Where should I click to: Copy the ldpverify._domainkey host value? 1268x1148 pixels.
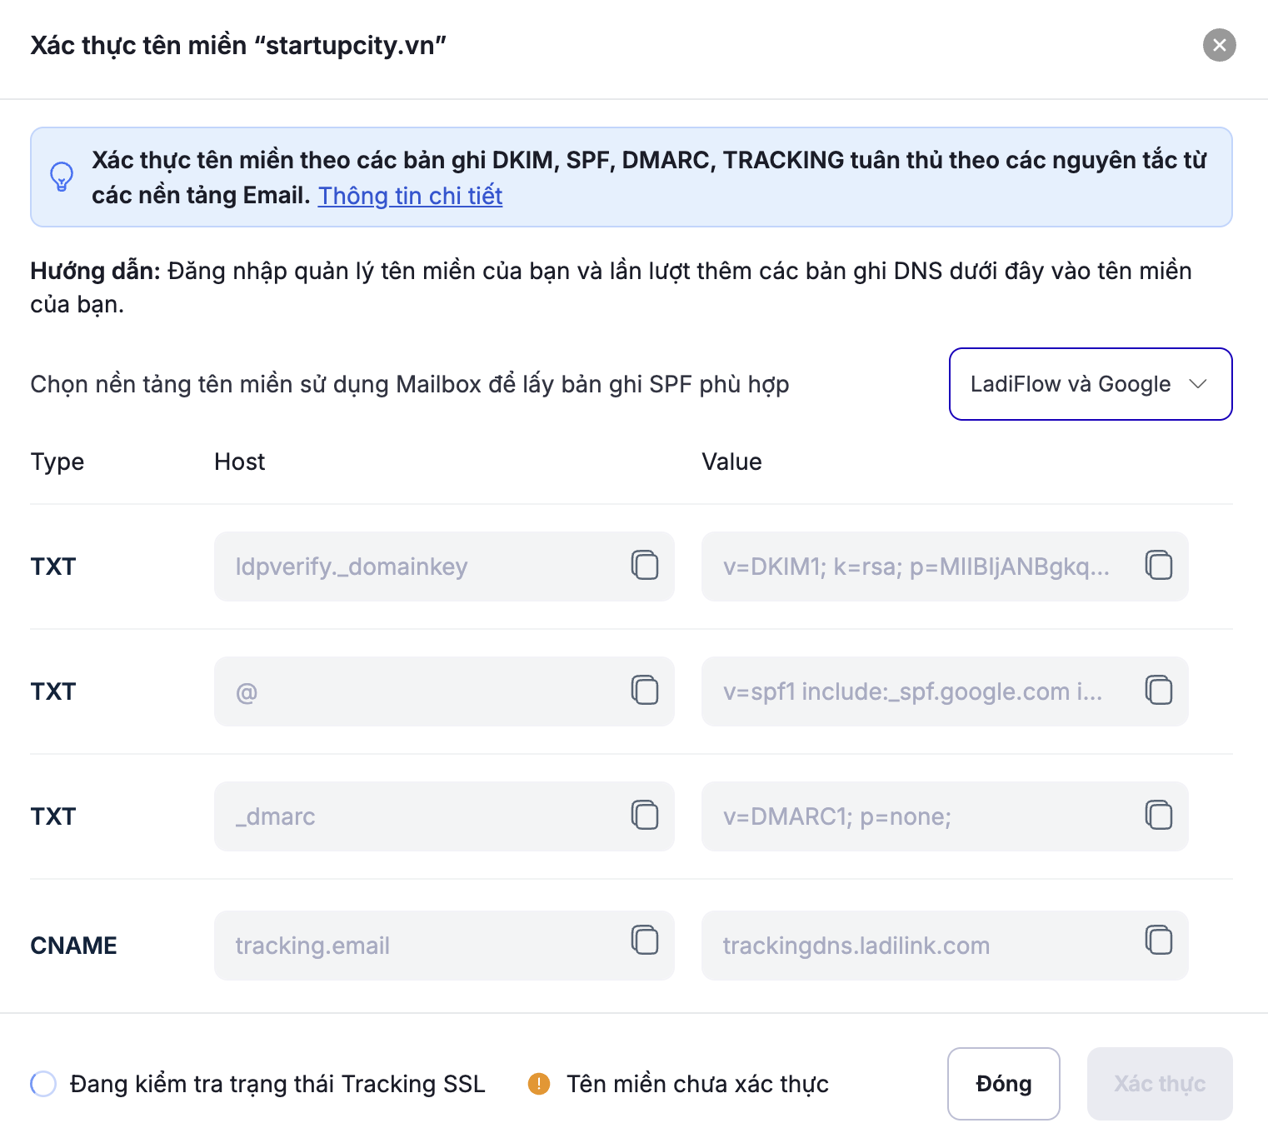coord(645,565)
